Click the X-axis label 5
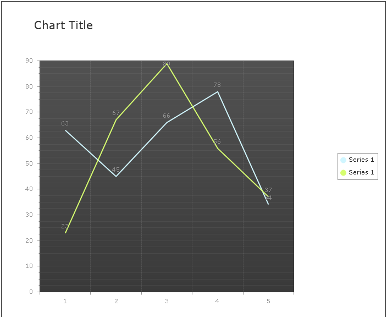 [x=268, y=302]
